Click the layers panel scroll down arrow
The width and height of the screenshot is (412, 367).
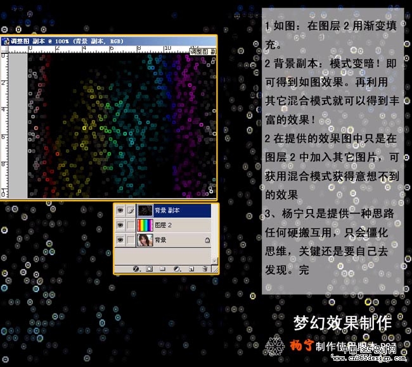(214, 261)
